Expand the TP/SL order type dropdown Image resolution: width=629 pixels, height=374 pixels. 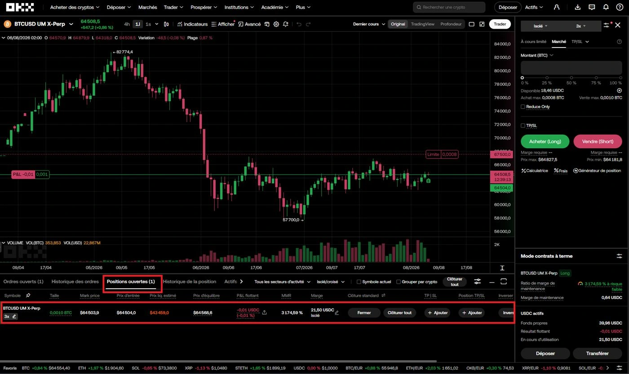[x=580, y=42]
